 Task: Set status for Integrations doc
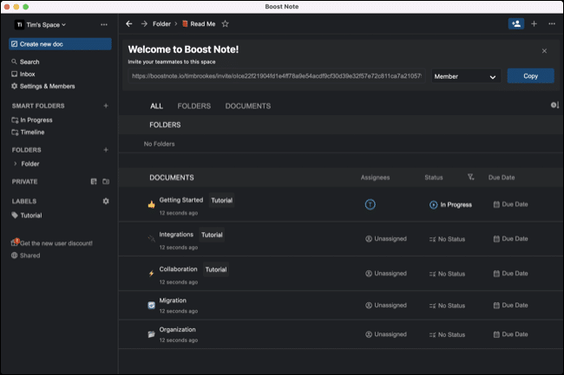coord(447,239)
